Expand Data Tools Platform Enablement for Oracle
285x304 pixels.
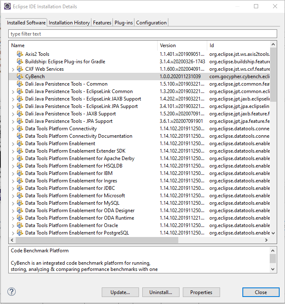(x=13, y=226)
